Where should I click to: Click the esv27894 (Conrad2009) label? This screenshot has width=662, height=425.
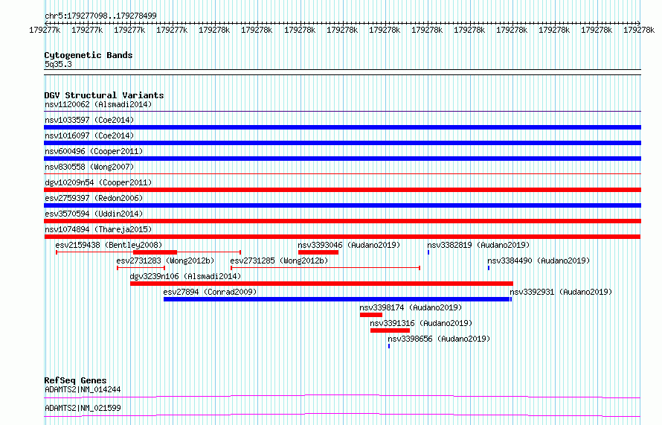point(210,292)
